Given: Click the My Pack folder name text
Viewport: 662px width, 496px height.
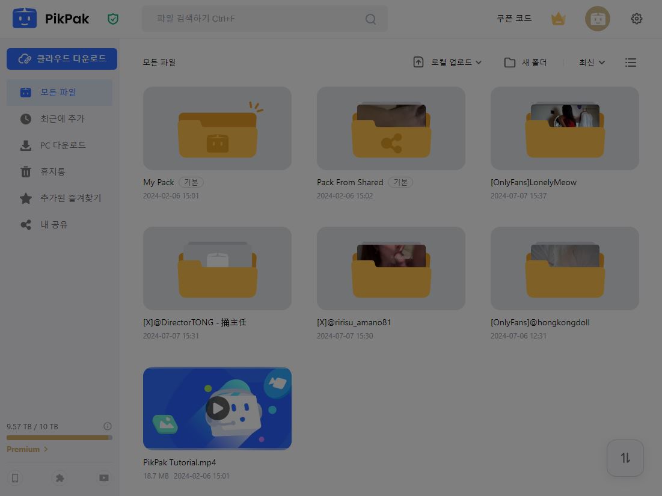Looking at the screenshot, I should point(158,182).
